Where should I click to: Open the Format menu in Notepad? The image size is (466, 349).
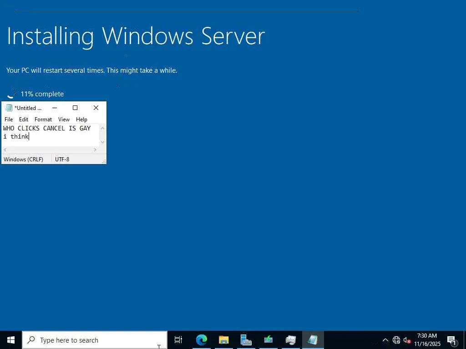tap(43, 120)
